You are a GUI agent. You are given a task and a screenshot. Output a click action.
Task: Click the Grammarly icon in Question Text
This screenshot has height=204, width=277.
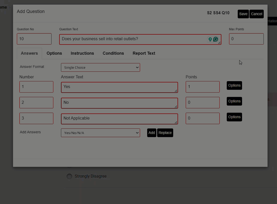pyautogui.click(x=216, y=39)
